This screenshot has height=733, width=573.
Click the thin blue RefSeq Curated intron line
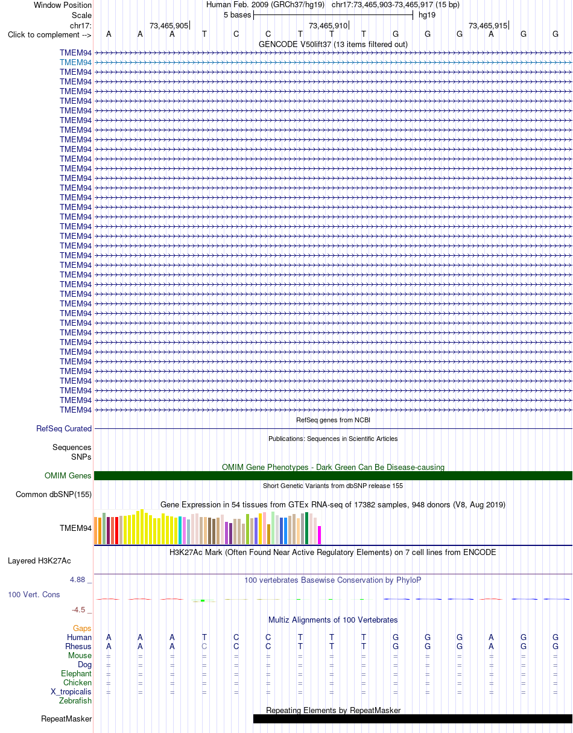pyautogui.click(x=333, y=429)
